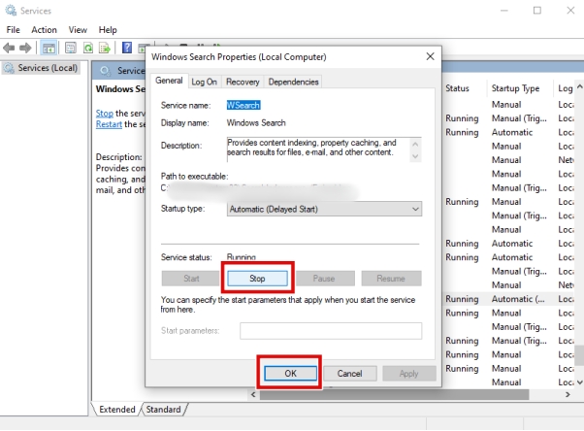This screenshot has height=431, width=584.
Task: Open the Dependencies tab
Action: (293, 82)
